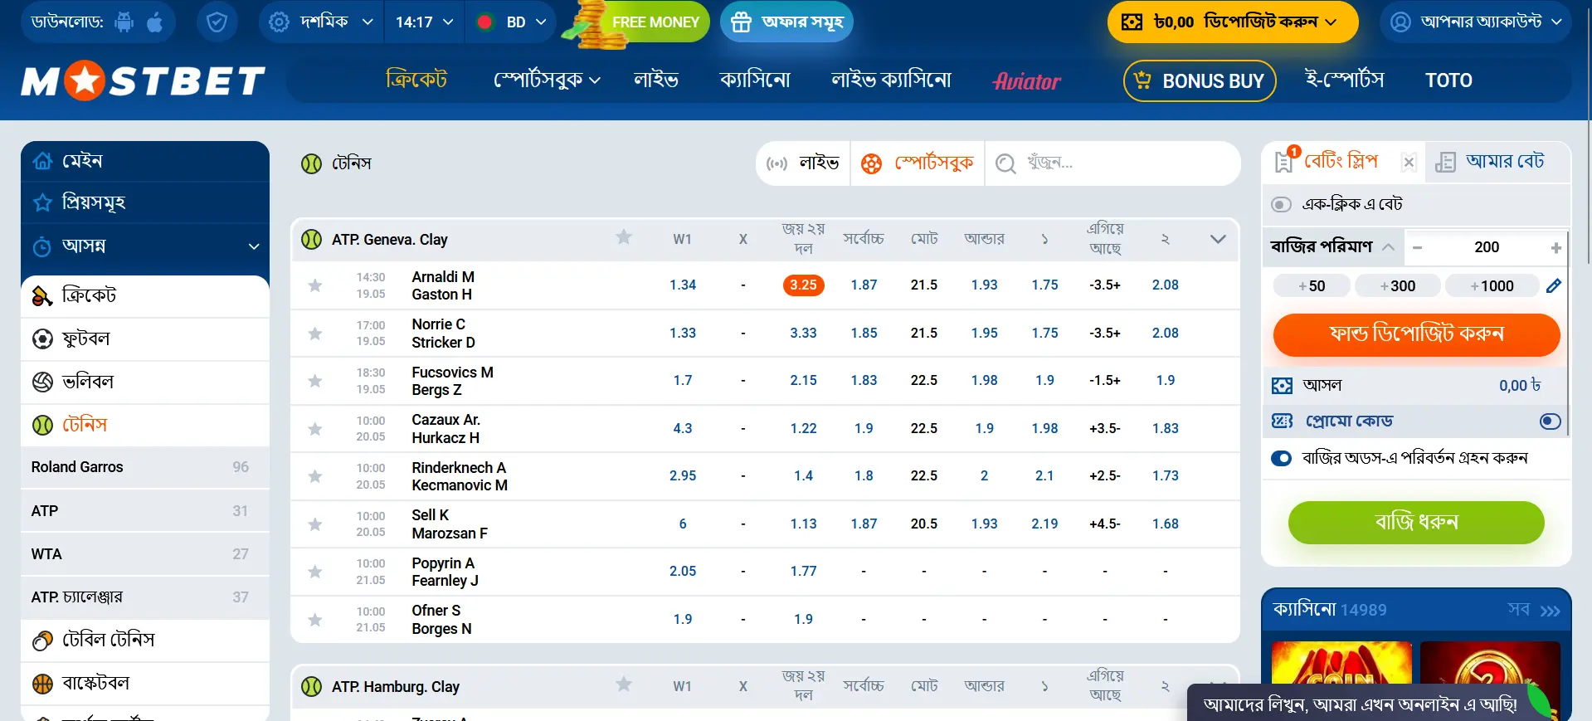
Task: Open the BD country language dropdown
Action: click(x=511, y=22)
